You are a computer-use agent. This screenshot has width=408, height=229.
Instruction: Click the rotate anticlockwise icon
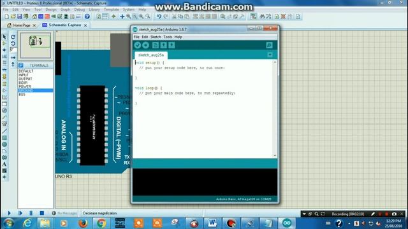point(13,43)
